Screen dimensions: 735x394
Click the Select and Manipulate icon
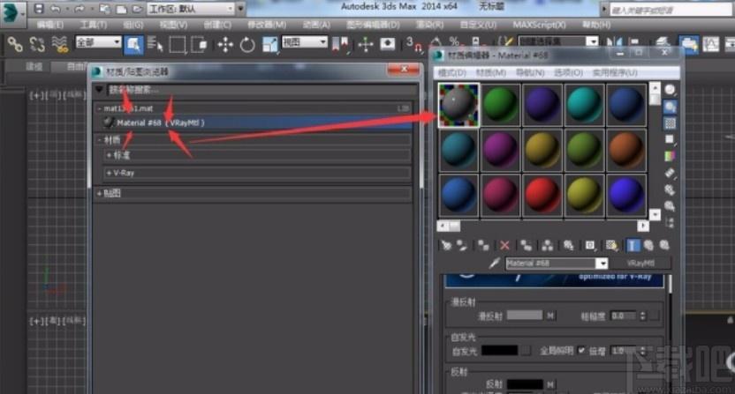pyautogui.click(x=366, y=45)
